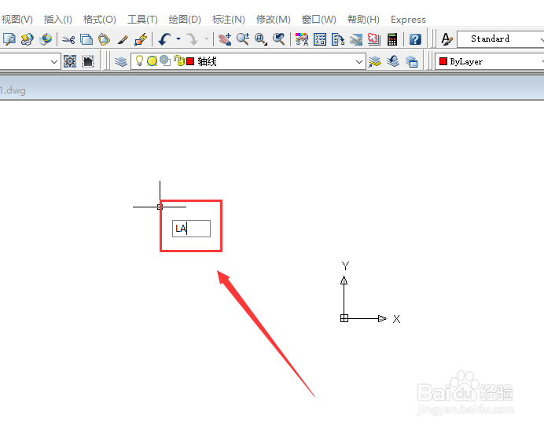
Task: Open the 窗口(W) menu
Action: [x=318, y=20]
